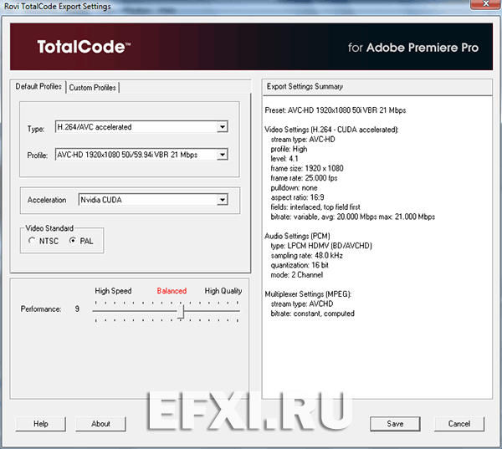
Task: Switch to the Custom Profiles tab
Action: 93,88
